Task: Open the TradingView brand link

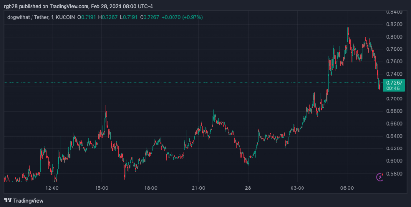Action: [x=23, y=200]
